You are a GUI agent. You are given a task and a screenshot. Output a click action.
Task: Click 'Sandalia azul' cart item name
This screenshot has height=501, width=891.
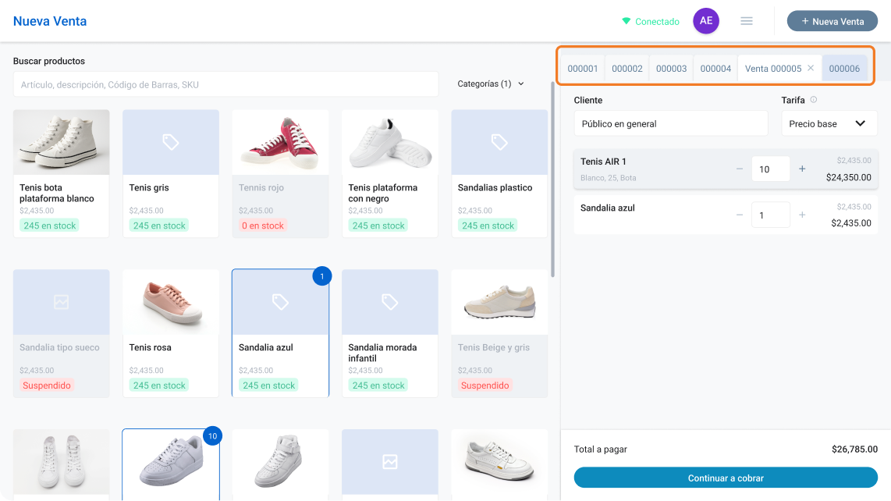pyautogui.click(x=608, y=208)
